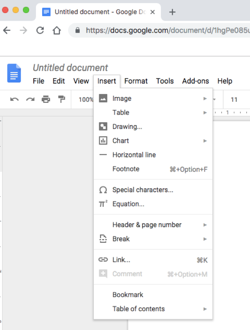Expand the Break submenu arrow
This screenshot has width=250, height=330.
(205, 239)
